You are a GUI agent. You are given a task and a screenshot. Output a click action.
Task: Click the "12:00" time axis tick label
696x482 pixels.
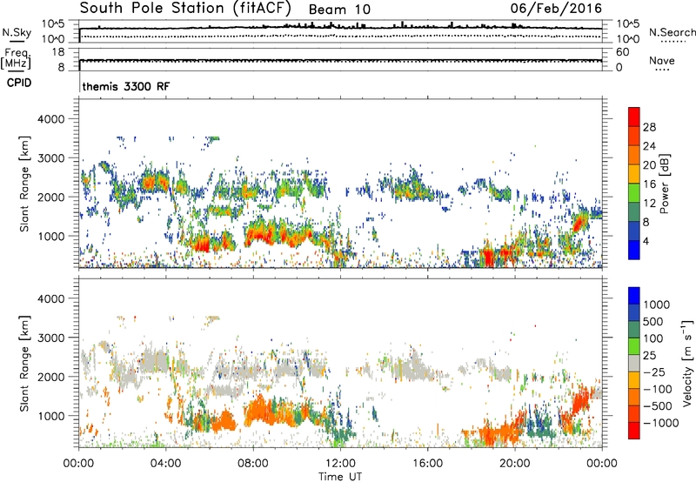pyautogui.click(x=340, y=464)
